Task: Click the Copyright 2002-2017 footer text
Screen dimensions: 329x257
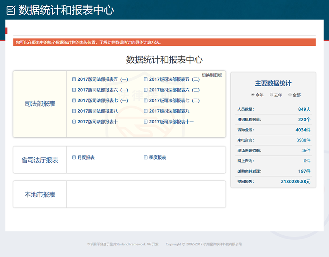Action: click(204, 244)
